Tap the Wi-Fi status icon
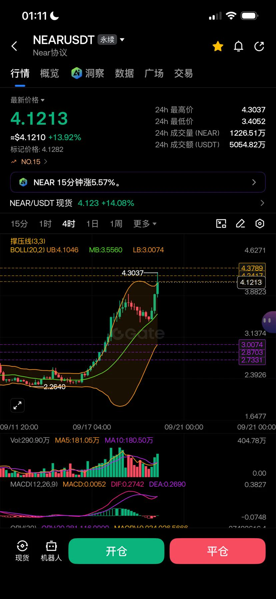This screenshot has height=599, width=276. pyautogui.click(x=231, y=15)
